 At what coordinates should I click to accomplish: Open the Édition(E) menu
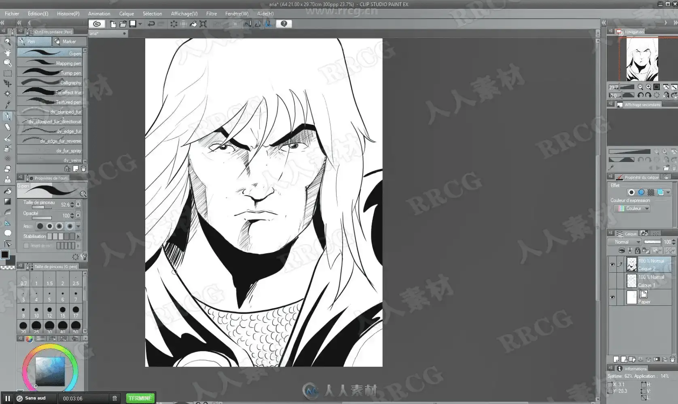(x=38, y=13)
